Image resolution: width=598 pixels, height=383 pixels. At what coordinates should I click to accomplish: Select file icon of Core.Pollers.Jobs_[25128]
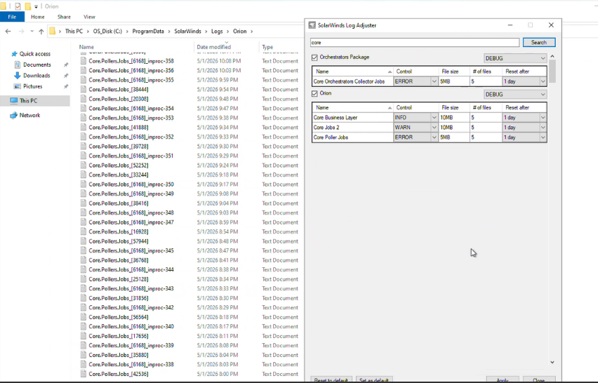(x=83, y=279)
